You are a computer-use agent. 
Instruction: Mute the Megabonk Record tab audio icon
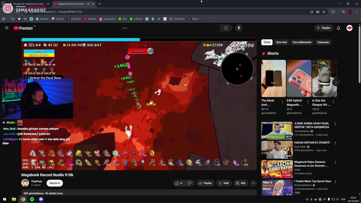point(88,4)
